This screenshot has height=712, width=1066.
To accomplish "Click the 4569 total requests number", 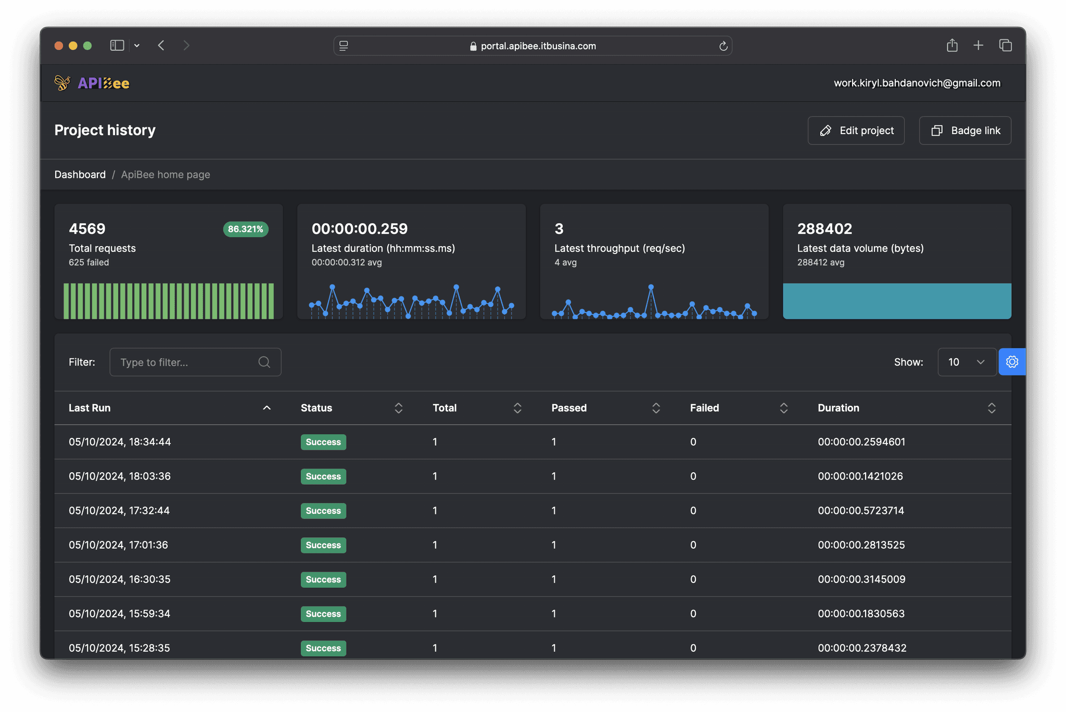I will coord(87,229).
